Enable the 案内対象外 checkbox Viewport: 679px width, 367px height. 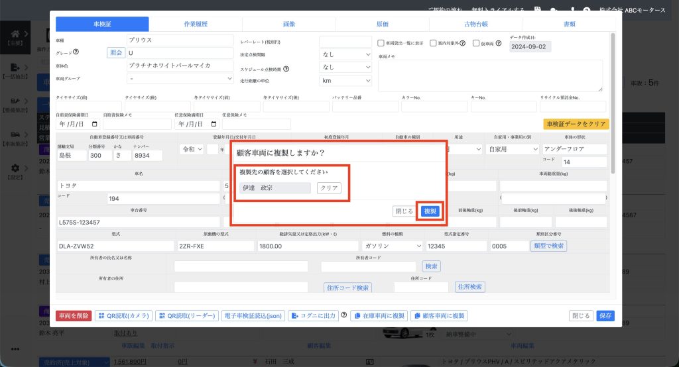tap(433, 44)
